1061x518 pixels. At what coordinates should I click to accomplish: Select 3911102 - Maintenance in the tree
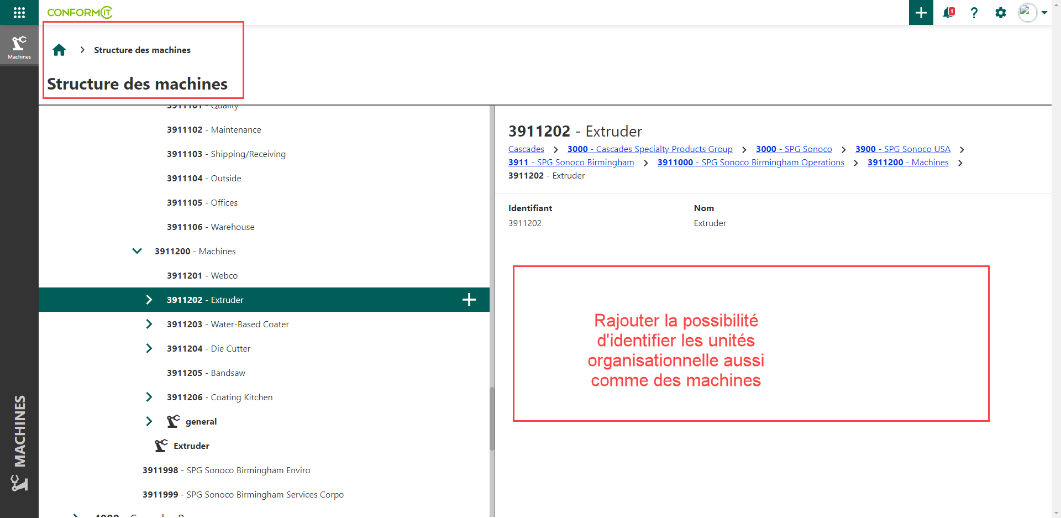pyautogui.click(x=214, y=129)
